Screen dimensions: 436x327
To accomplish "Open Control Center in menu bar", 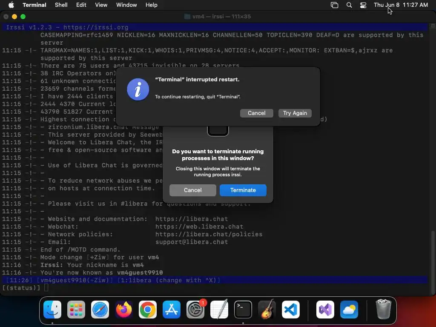I will click(x=363, y=5).
